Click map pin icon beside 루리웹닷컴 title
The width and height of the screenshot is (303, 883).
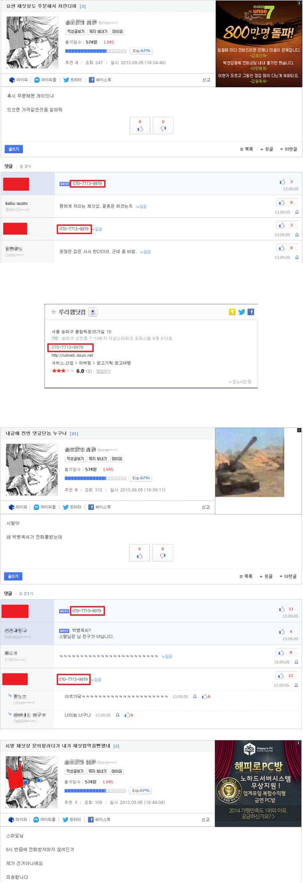pyautogui.click(x=93, y=312)
